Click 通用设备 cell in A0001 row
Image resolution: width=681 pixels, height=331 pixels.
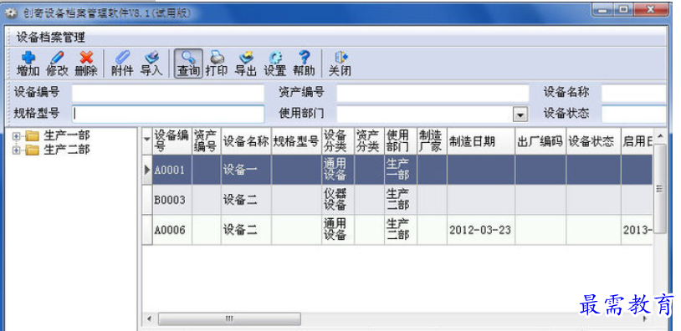[x=338, y=170]
